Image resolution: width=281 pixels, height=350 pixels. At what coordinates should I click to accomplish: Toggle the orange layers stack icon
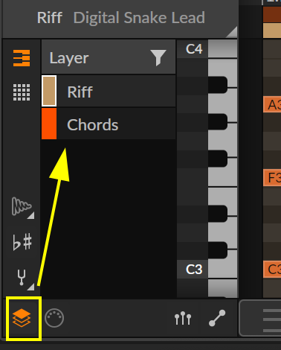[22, 318]
